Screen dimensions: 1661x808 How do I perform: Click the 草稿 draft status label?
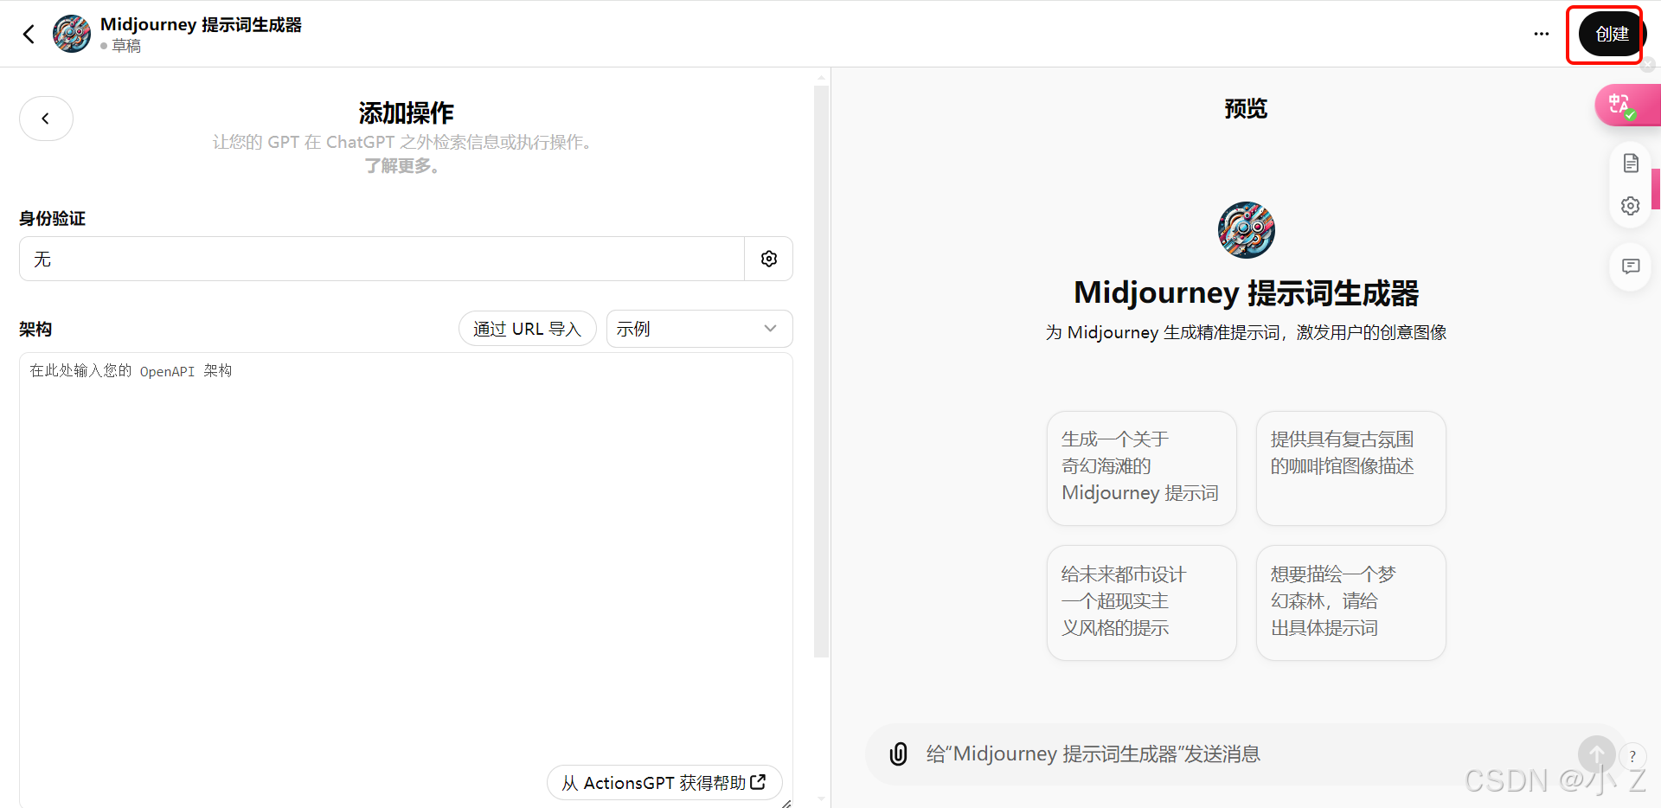tap(126, 46)
